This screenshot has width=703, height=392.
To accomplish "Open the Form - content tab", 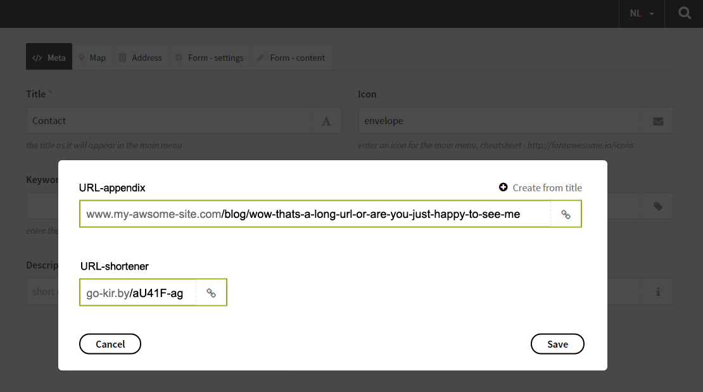I will pos(291,58).
